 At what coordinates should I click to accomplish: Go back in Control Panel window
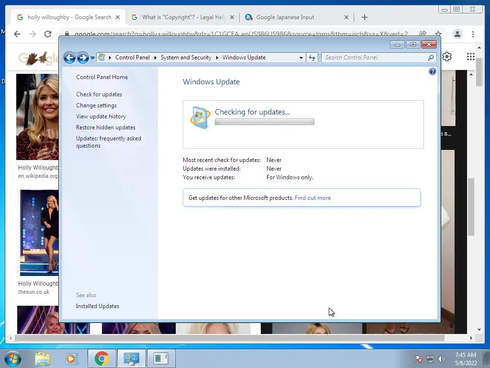[x=69, y=57]
